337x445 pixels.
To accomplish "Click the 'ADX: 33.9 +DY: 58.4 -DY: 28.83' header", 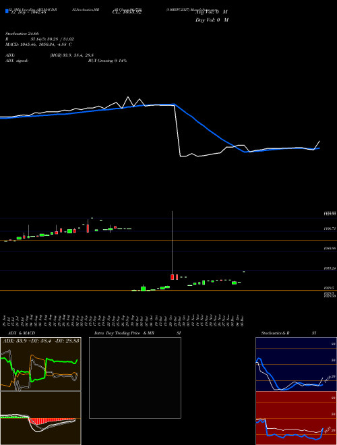I will pos(41,341).
